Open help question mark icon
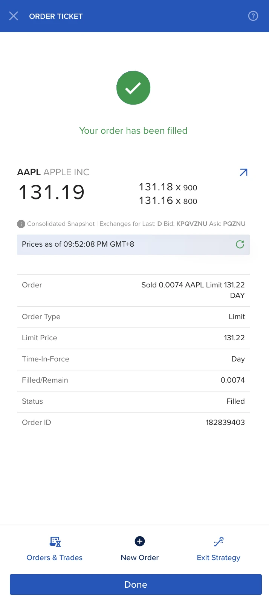 pos(253,16)
